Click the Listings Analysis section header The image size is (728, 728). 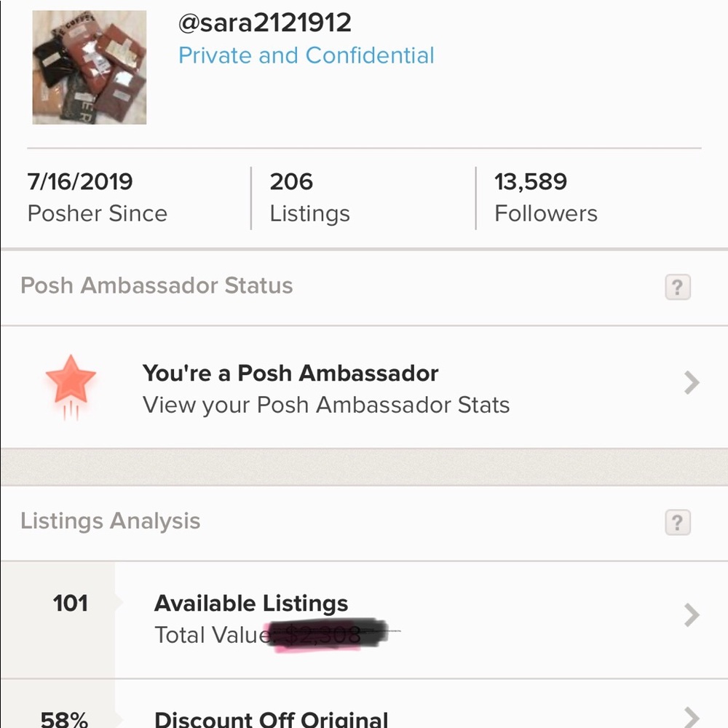coord(111,521)
